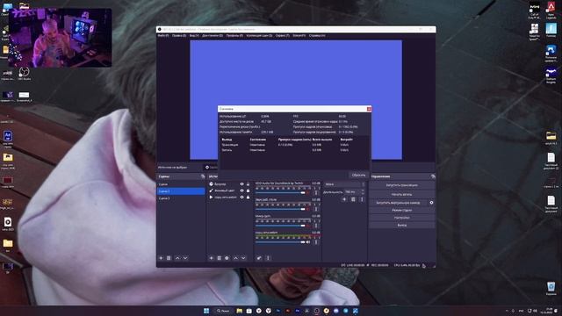Screen dimensions: 562x316
Task: Open the Док-панели menu
Action: pyautogui.click(x=213, y=35)
